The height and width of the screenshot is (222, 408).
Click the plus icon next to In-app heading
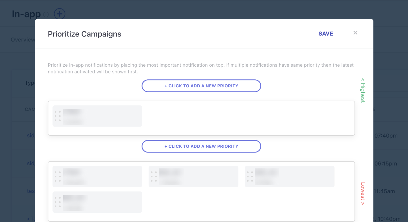tap(59, 14)
